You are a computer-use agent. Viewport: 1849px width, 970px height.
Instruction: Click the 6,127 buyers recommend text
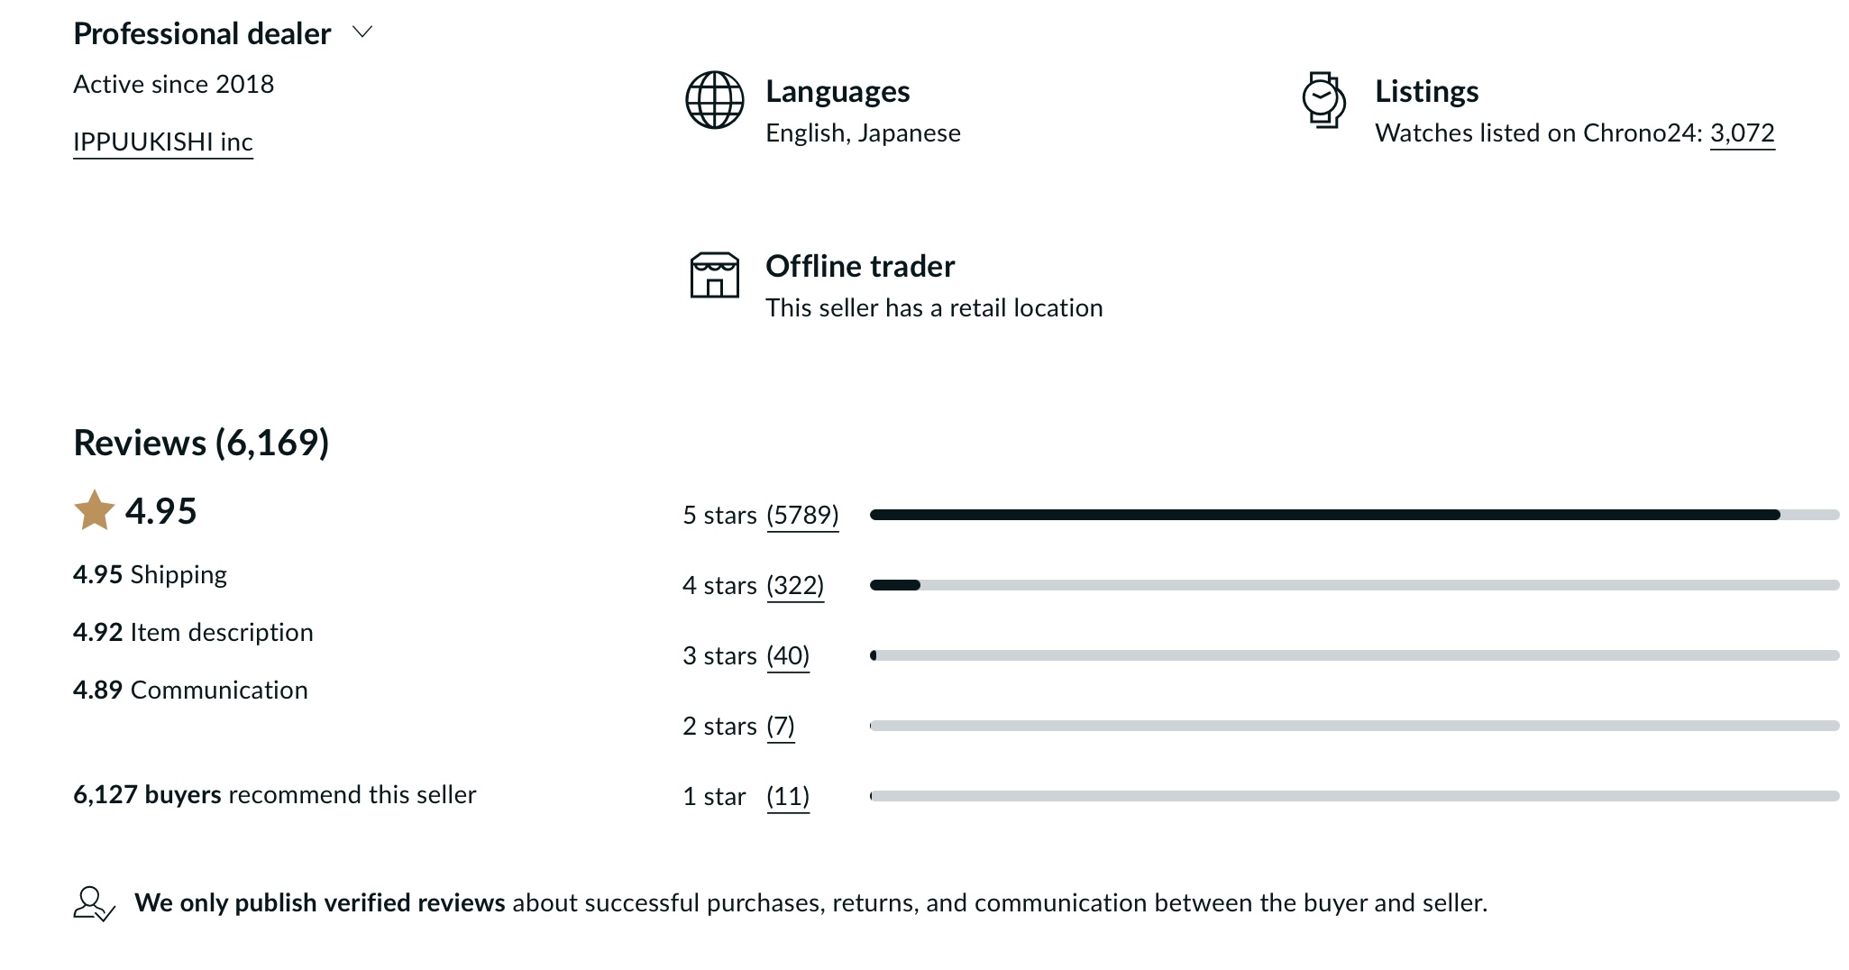click(x=274, y=795)
